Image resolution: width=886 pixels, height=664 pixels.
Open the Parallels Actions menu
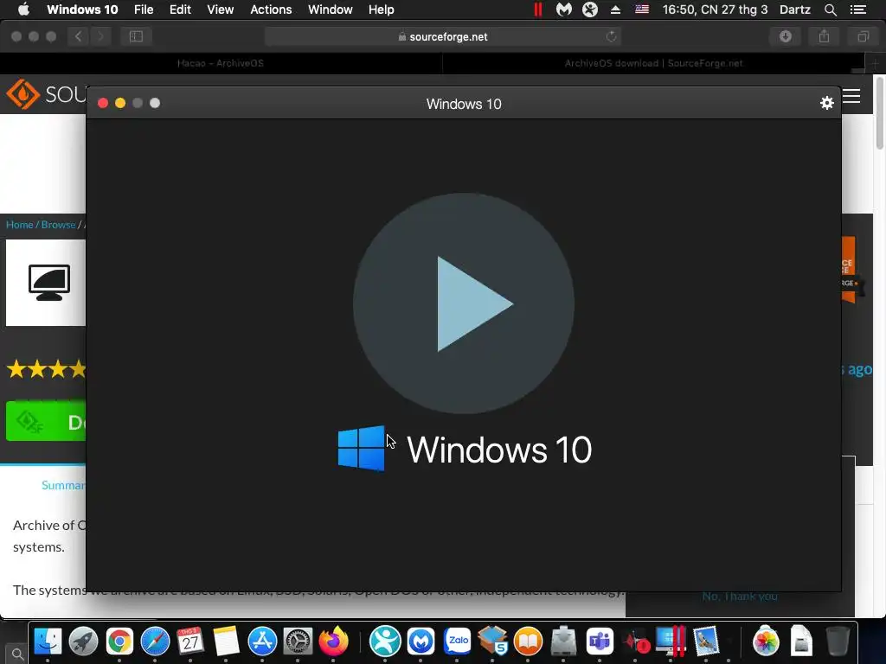pos(271,10)
